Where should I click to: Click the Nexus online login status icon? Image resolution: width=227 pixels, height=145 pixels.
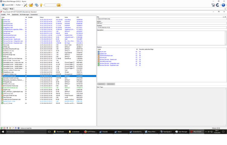coord(213,5)
